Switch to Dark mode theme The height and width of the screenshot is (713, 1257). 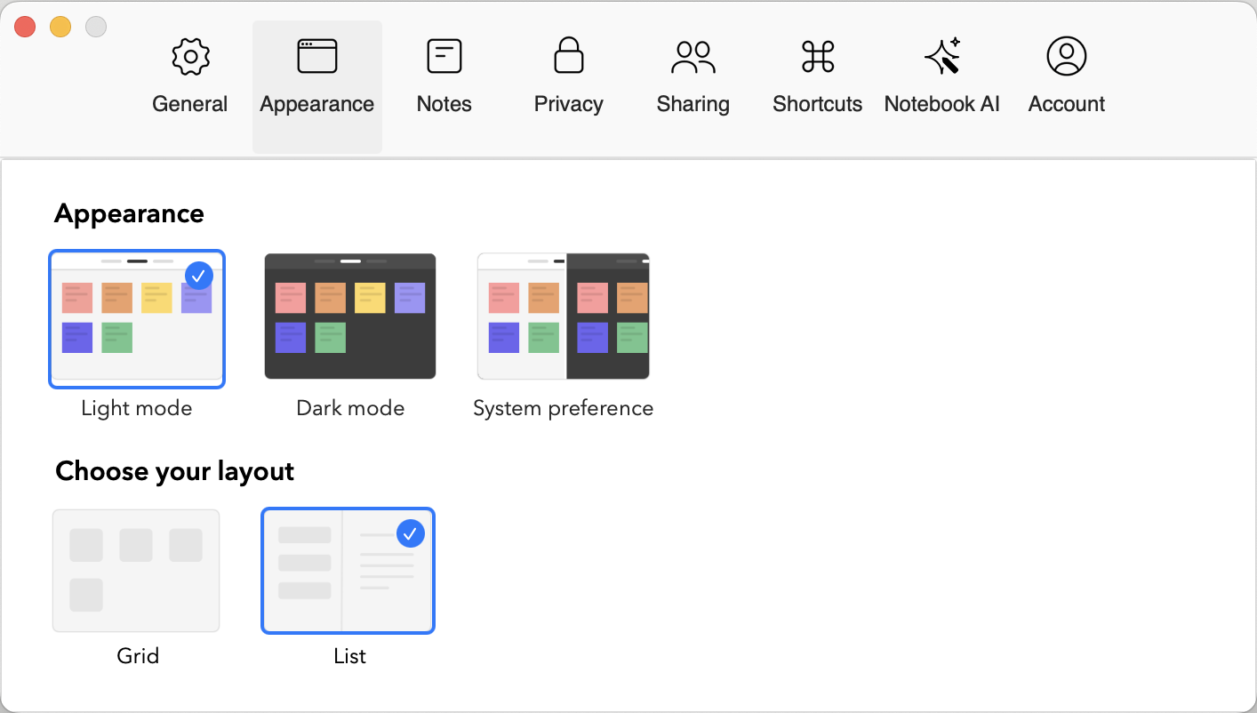point(350,316)
